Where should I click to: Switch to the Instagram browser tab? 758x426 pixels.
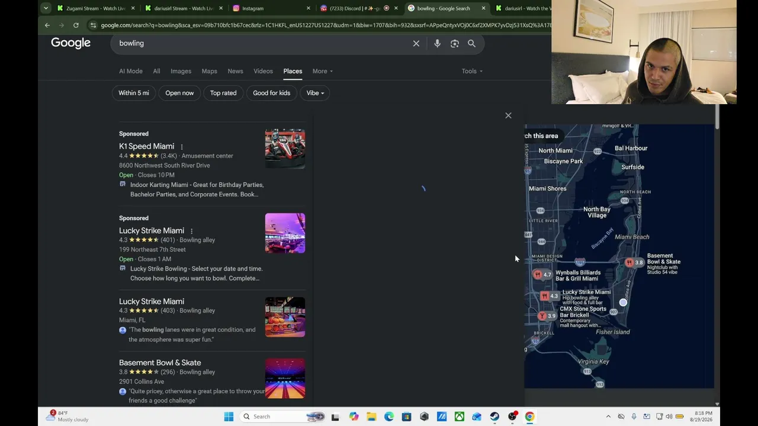(271, 8)
